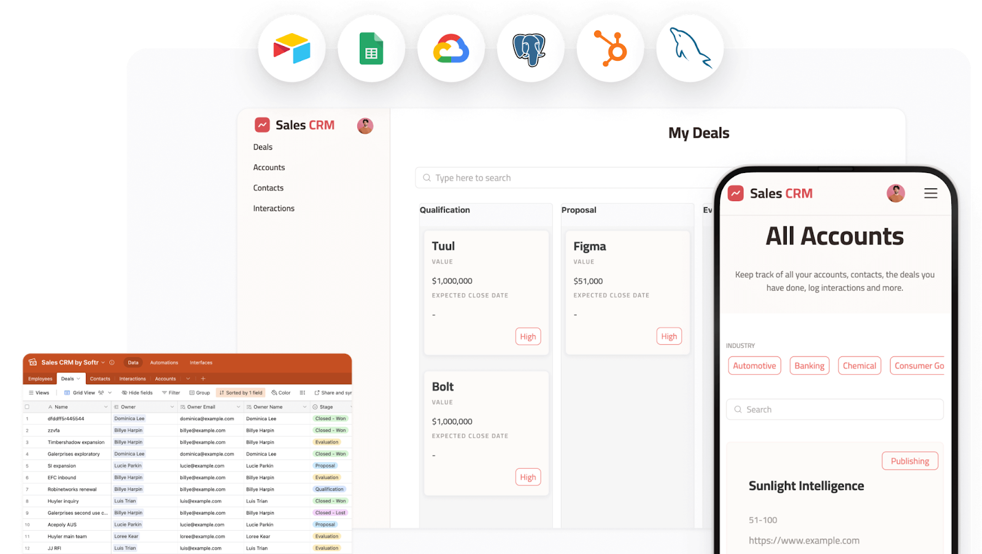Click Timbershadow expansion deal name
This screenshot has height=554, width=982.
click(76, 442)
